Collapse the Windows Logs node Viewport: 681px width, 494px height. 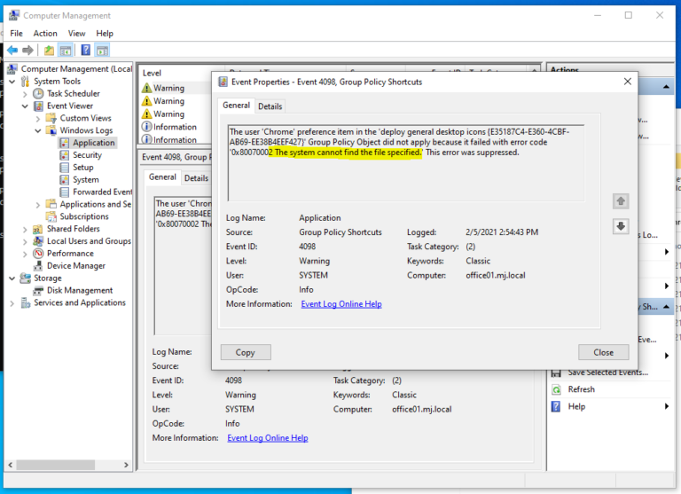(37, 130)
